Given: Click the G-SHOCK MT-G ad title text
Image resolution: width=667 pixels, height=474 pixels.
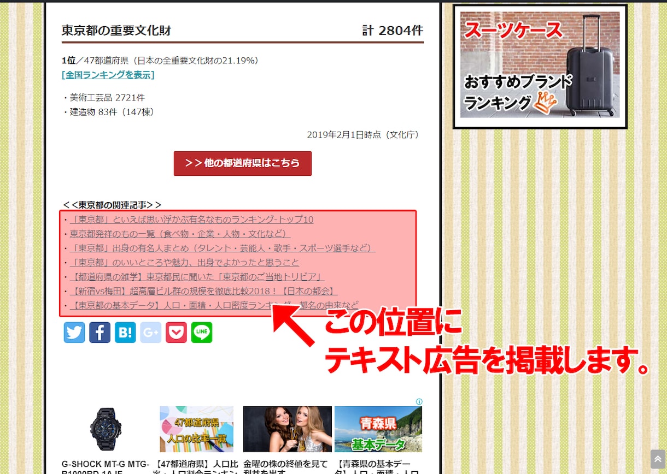Looking at the screenshot, I should click(106, 467).
